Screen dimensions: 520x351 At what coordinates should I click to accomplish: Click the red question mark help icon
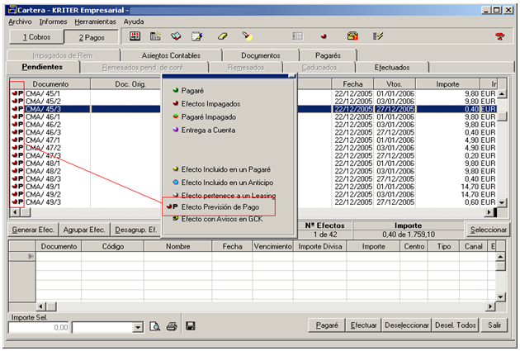[x=499, y=36]
